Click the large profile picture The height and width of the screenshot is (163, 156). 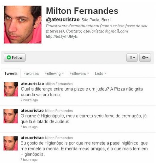click(23, 25)
